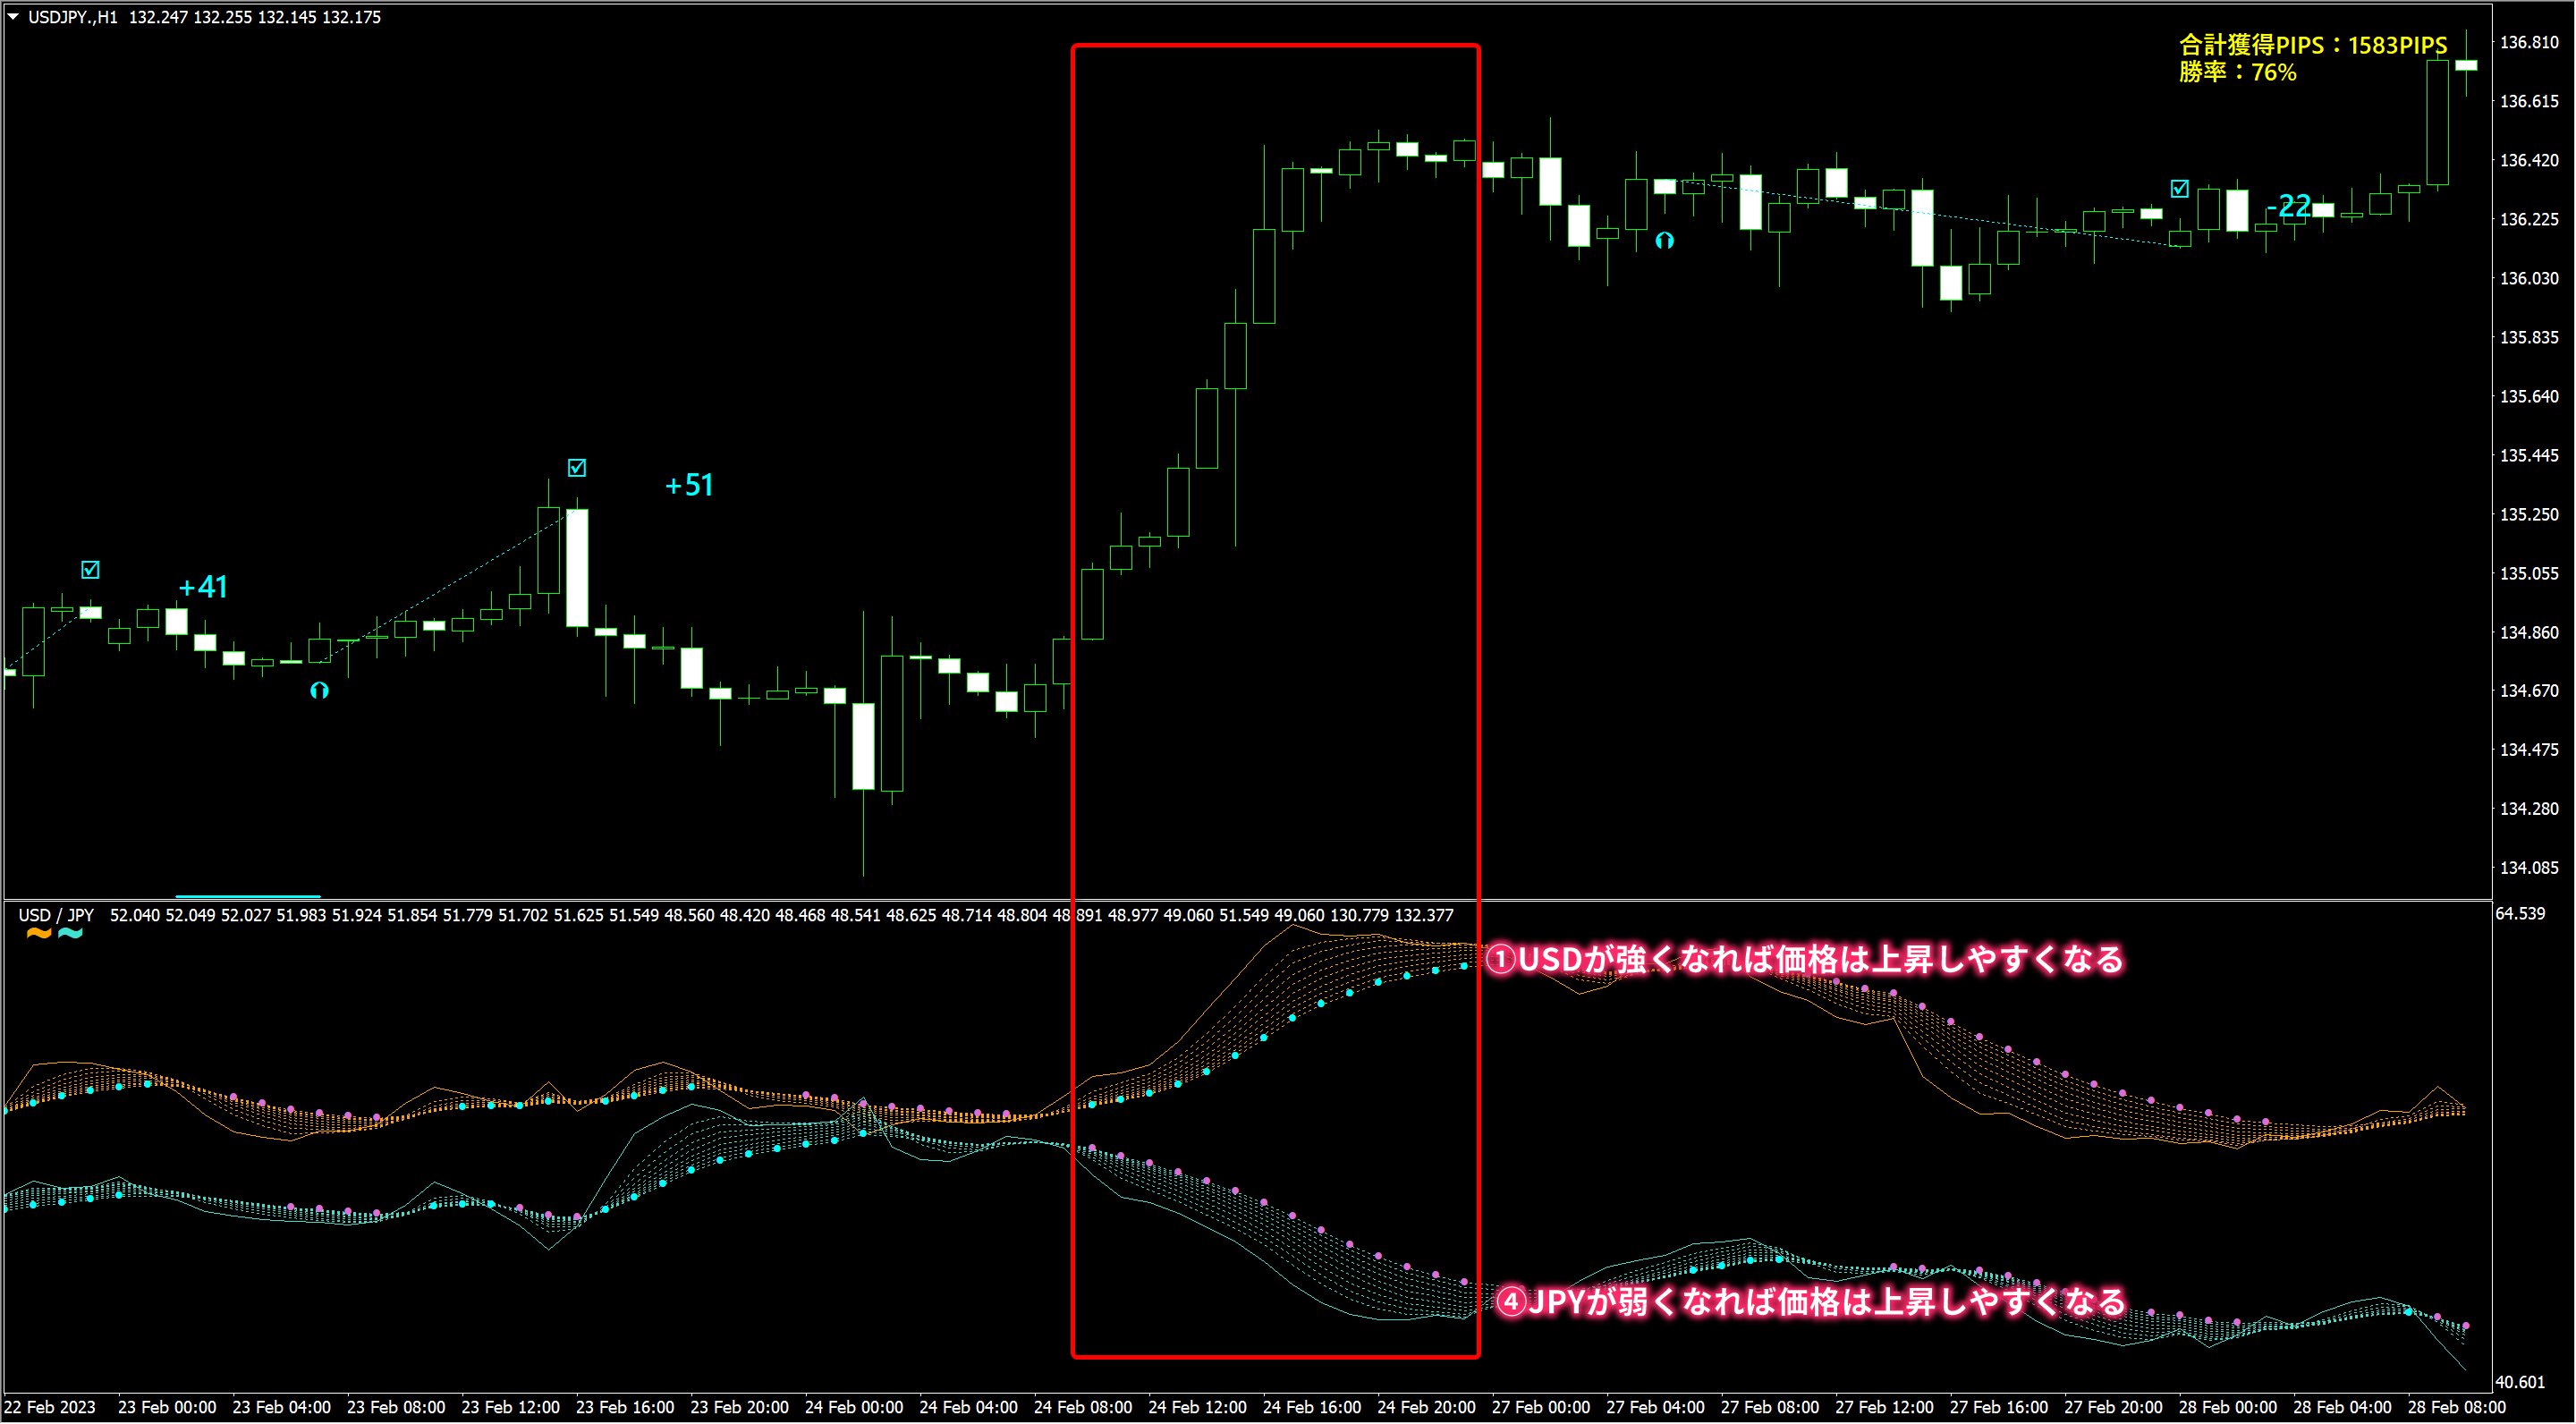Click the cyan up-arrow entry marker on 23 Feb
The height and width of the screenshot is (1424, 2576).
coord(319,690)
